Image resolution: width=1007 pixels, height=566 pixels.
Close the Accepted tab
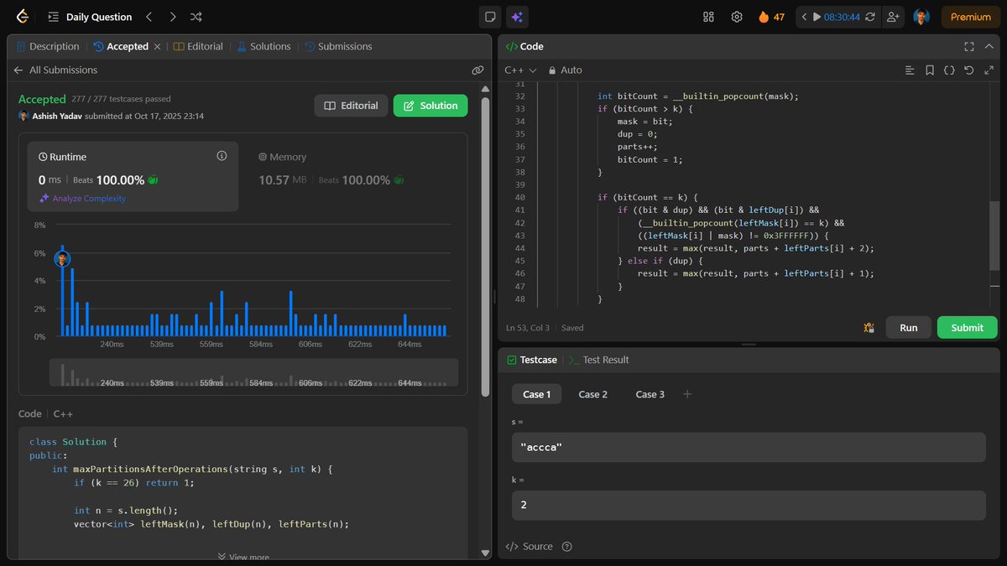[x=157, y=46]
